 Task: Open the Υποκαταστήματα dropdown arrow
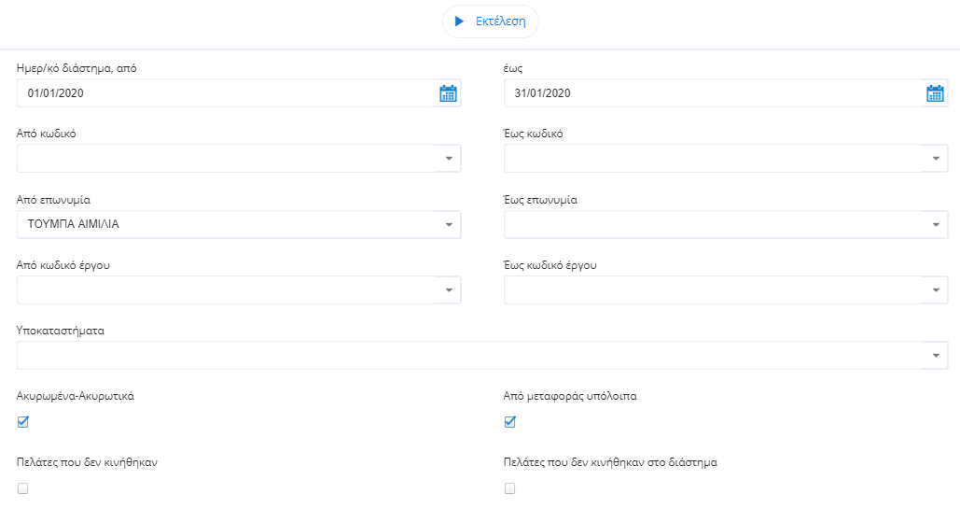point(936,356)
